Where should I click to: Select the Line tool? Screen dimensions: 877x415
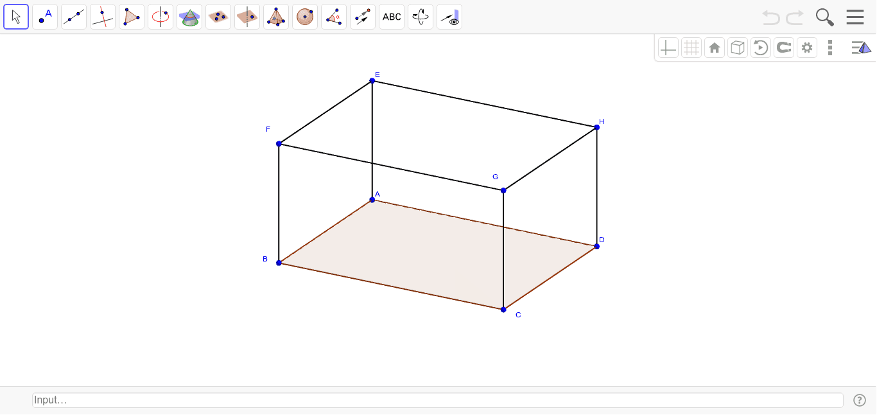click(74, 17)
